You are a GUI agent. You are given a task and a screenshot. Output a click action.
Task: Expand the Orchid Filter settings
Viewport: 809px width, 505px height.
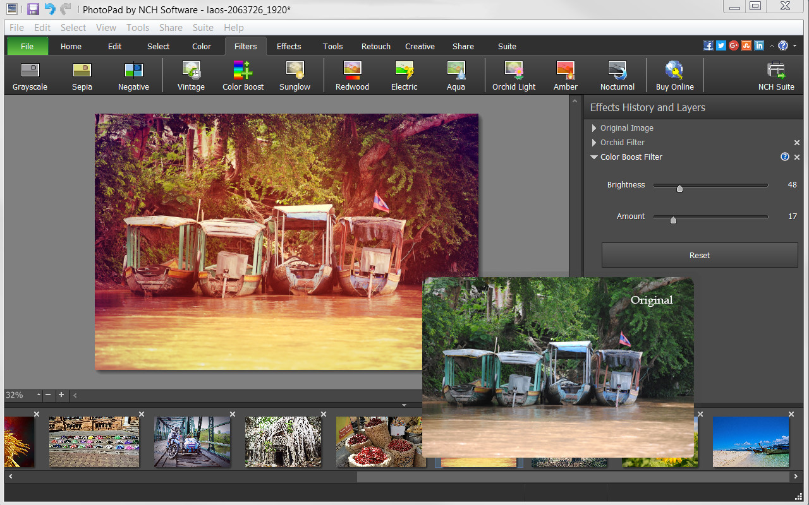tap(593, 142)
